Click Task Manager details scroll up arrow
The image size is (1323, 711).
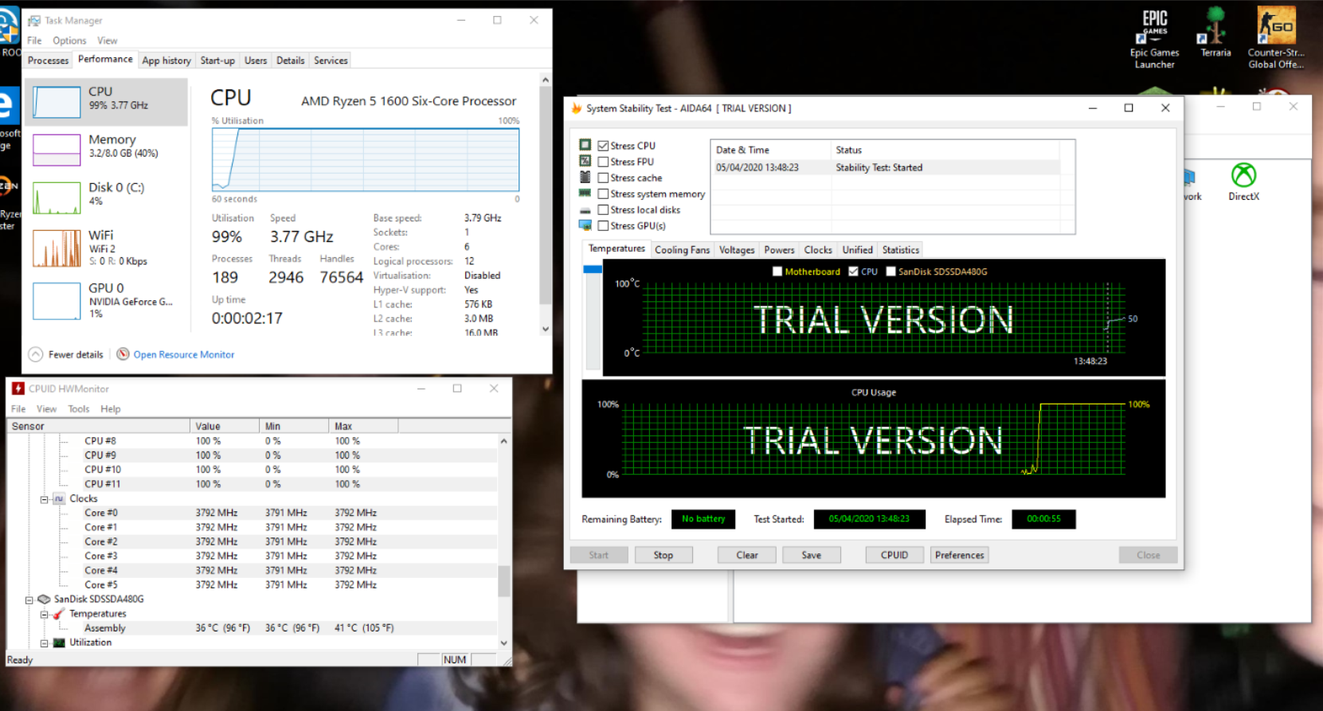[546, 80]
